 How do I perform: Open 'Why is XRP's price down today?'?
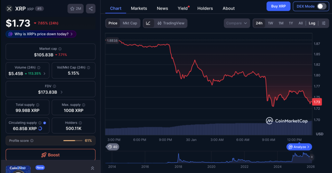[x=41, y=34]
